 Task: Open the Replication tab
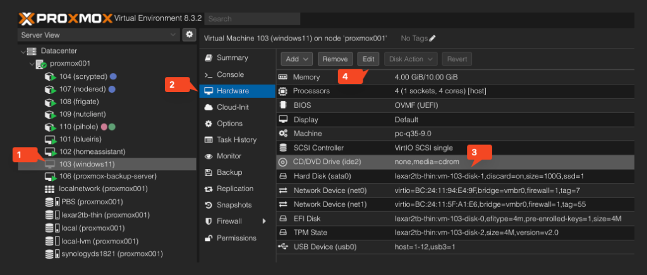(238, 189)
